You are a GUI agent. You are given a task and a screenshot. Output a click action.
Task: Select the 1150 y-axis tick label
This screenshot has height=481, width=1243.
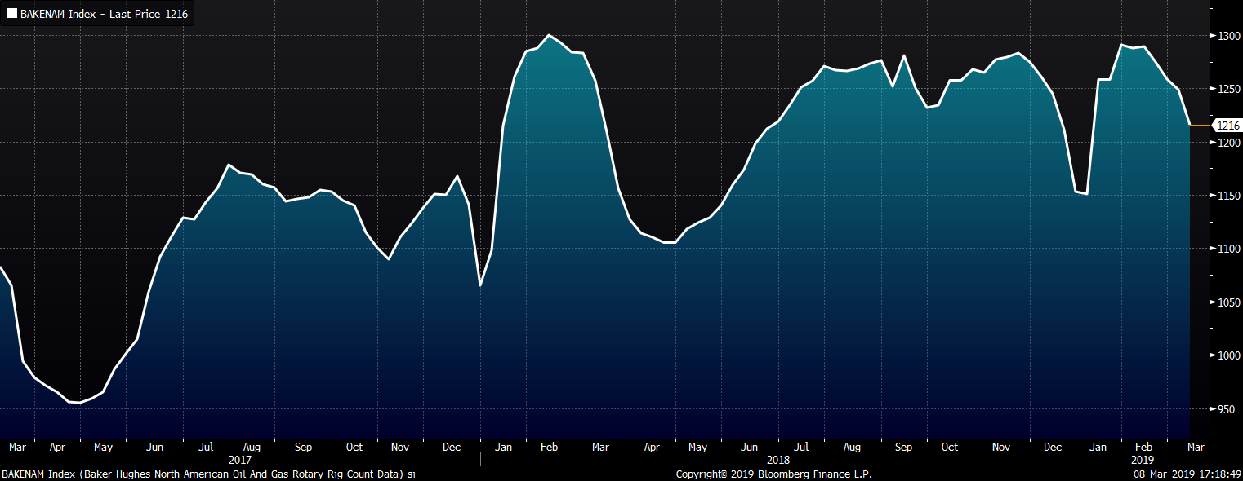[x=1229, y=196]
